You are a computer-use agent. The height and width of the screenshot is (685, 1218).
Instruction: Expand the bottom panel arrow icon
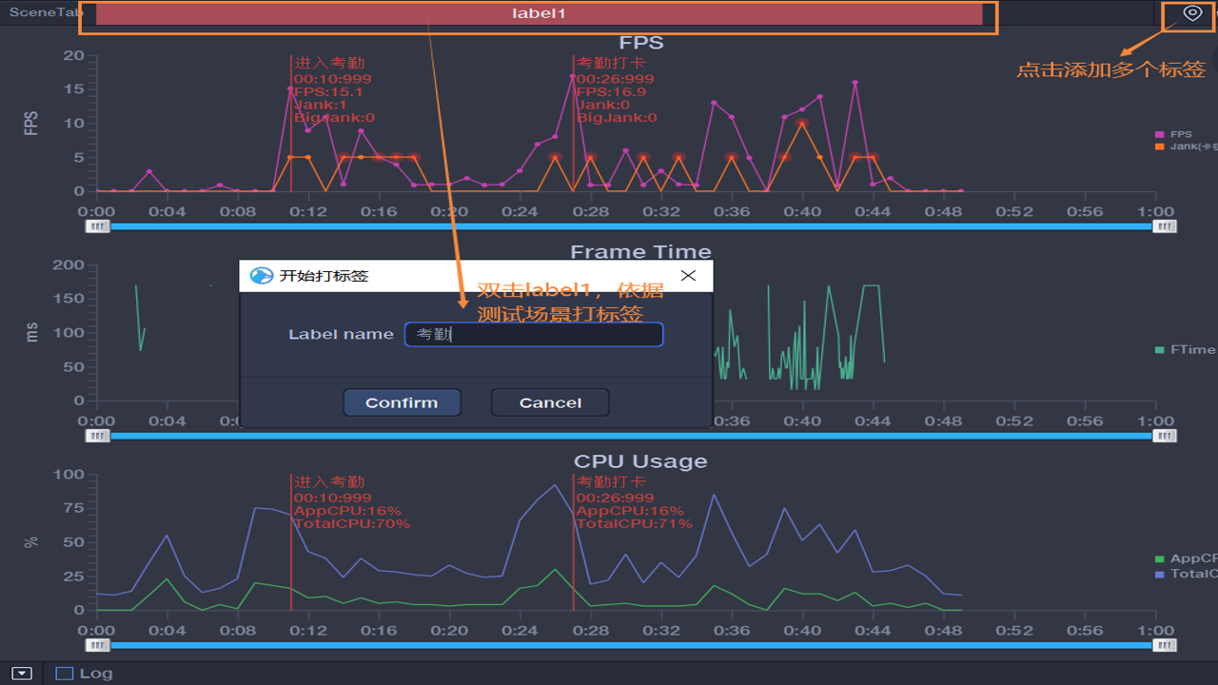(22, 674)
